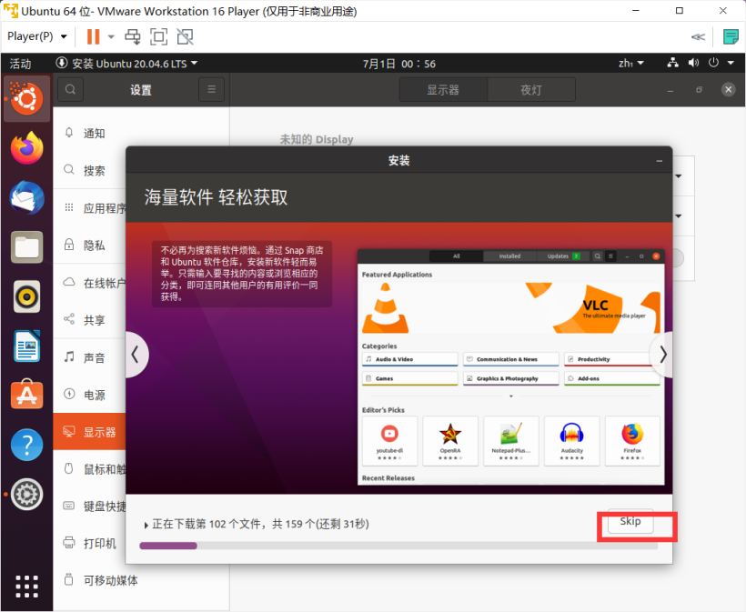Open Rhythmbox music player from dock
Viewport: 746px width, 612px height.
[x=26, y=296]
